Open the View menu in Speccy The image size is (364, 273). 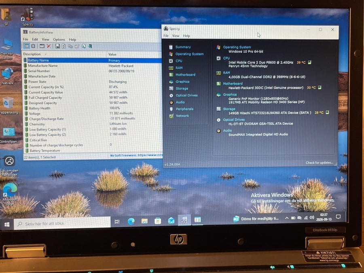coord(176,36)
